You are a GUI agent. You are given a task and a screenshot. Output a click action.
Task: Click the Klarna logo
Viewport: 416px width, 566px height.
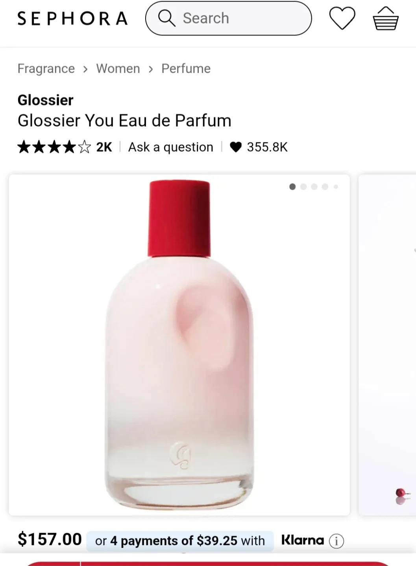pyautogui.click(x=302, y=540)
